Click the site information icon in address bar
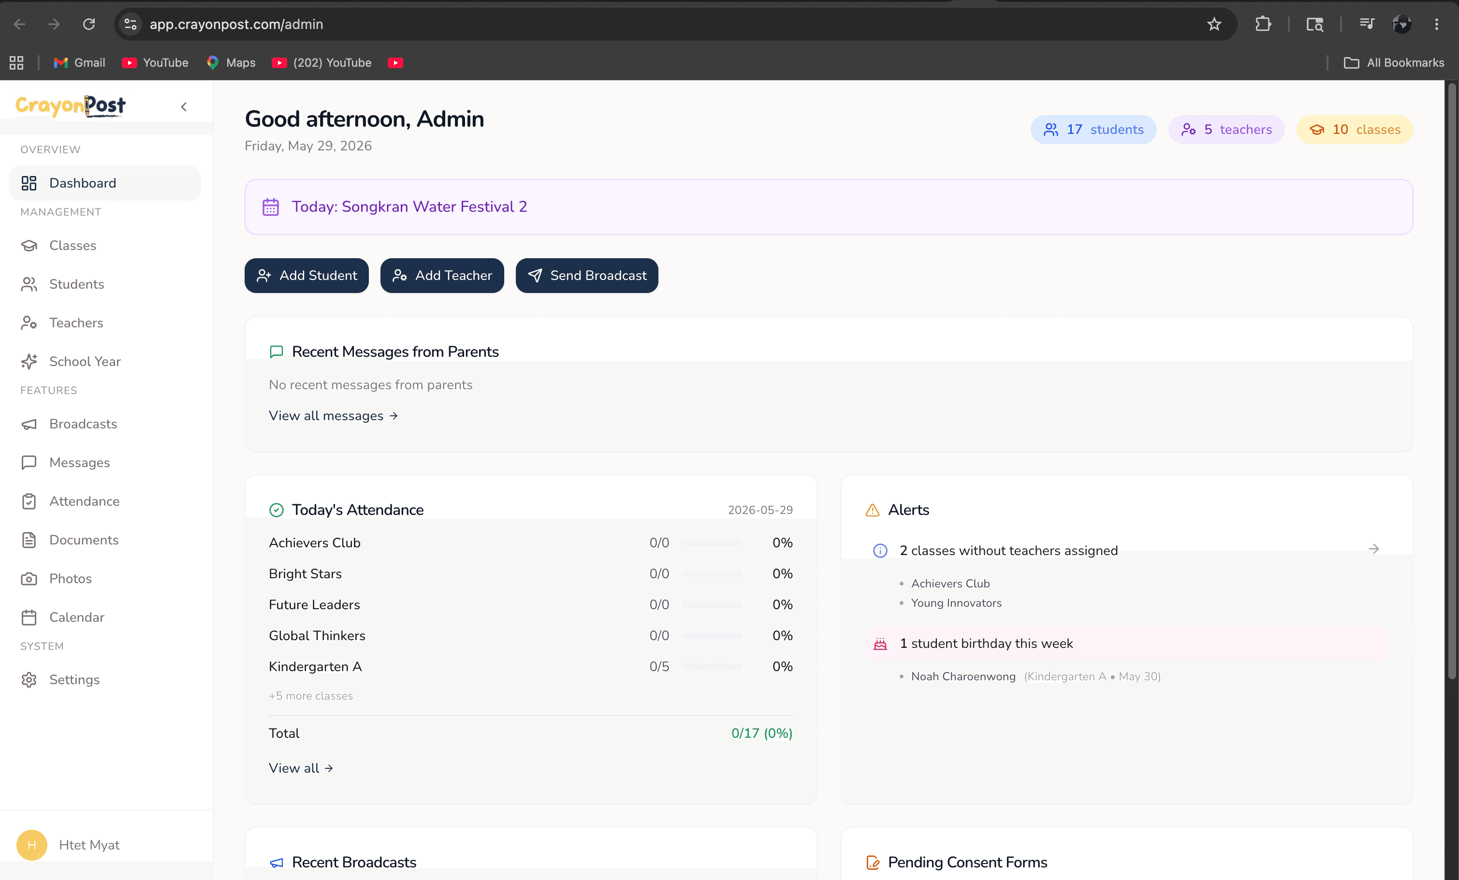Viewport: 1459px width, 880px height. pyautogui.click(x=130, y=24)
